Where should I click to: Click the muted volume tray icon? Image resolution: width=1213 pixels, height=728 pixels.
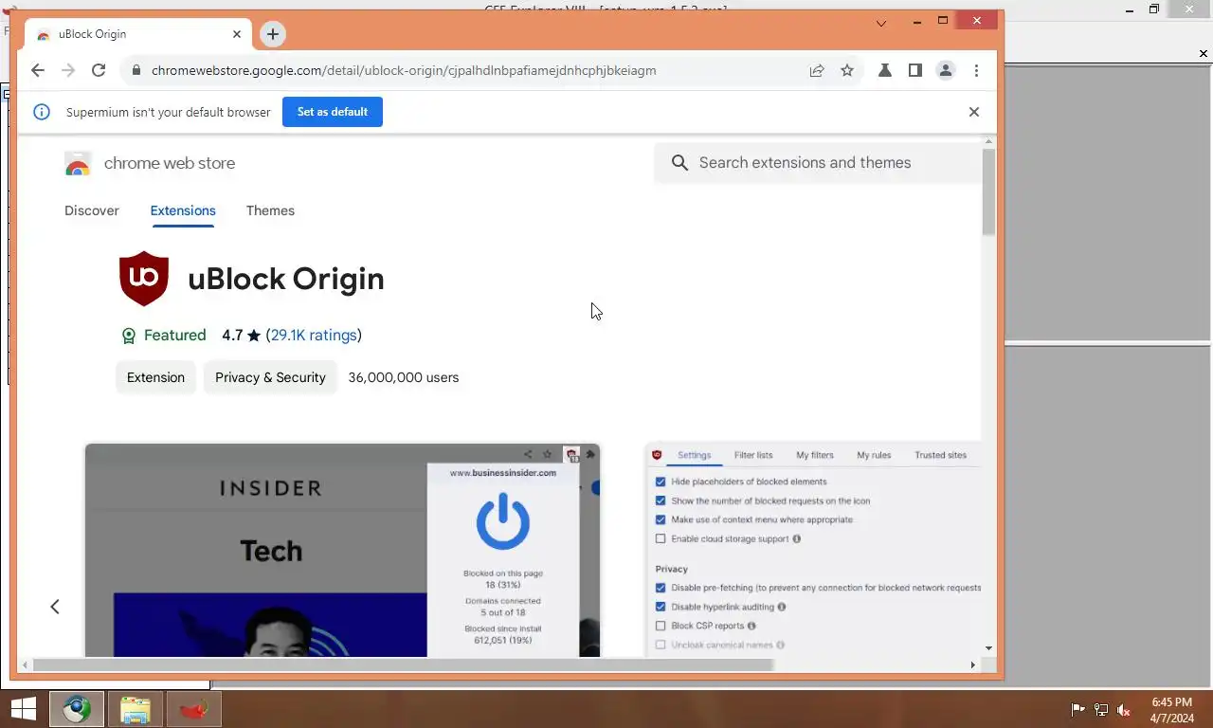(1124, 710)
